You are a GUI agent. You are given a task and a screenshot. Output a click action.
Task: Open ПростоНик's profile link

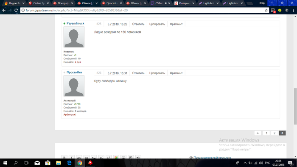74,72
